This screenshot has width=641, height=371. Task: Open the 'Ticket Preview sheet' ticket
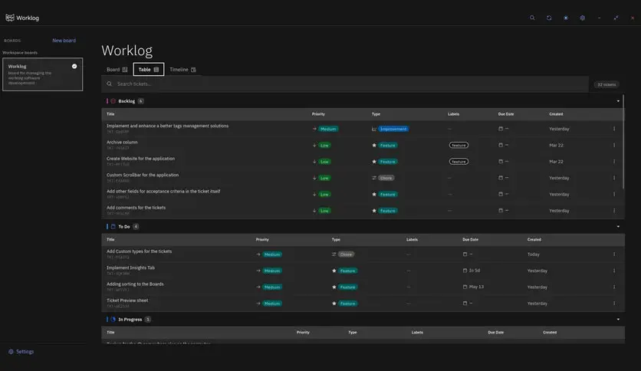pos(127,300)
